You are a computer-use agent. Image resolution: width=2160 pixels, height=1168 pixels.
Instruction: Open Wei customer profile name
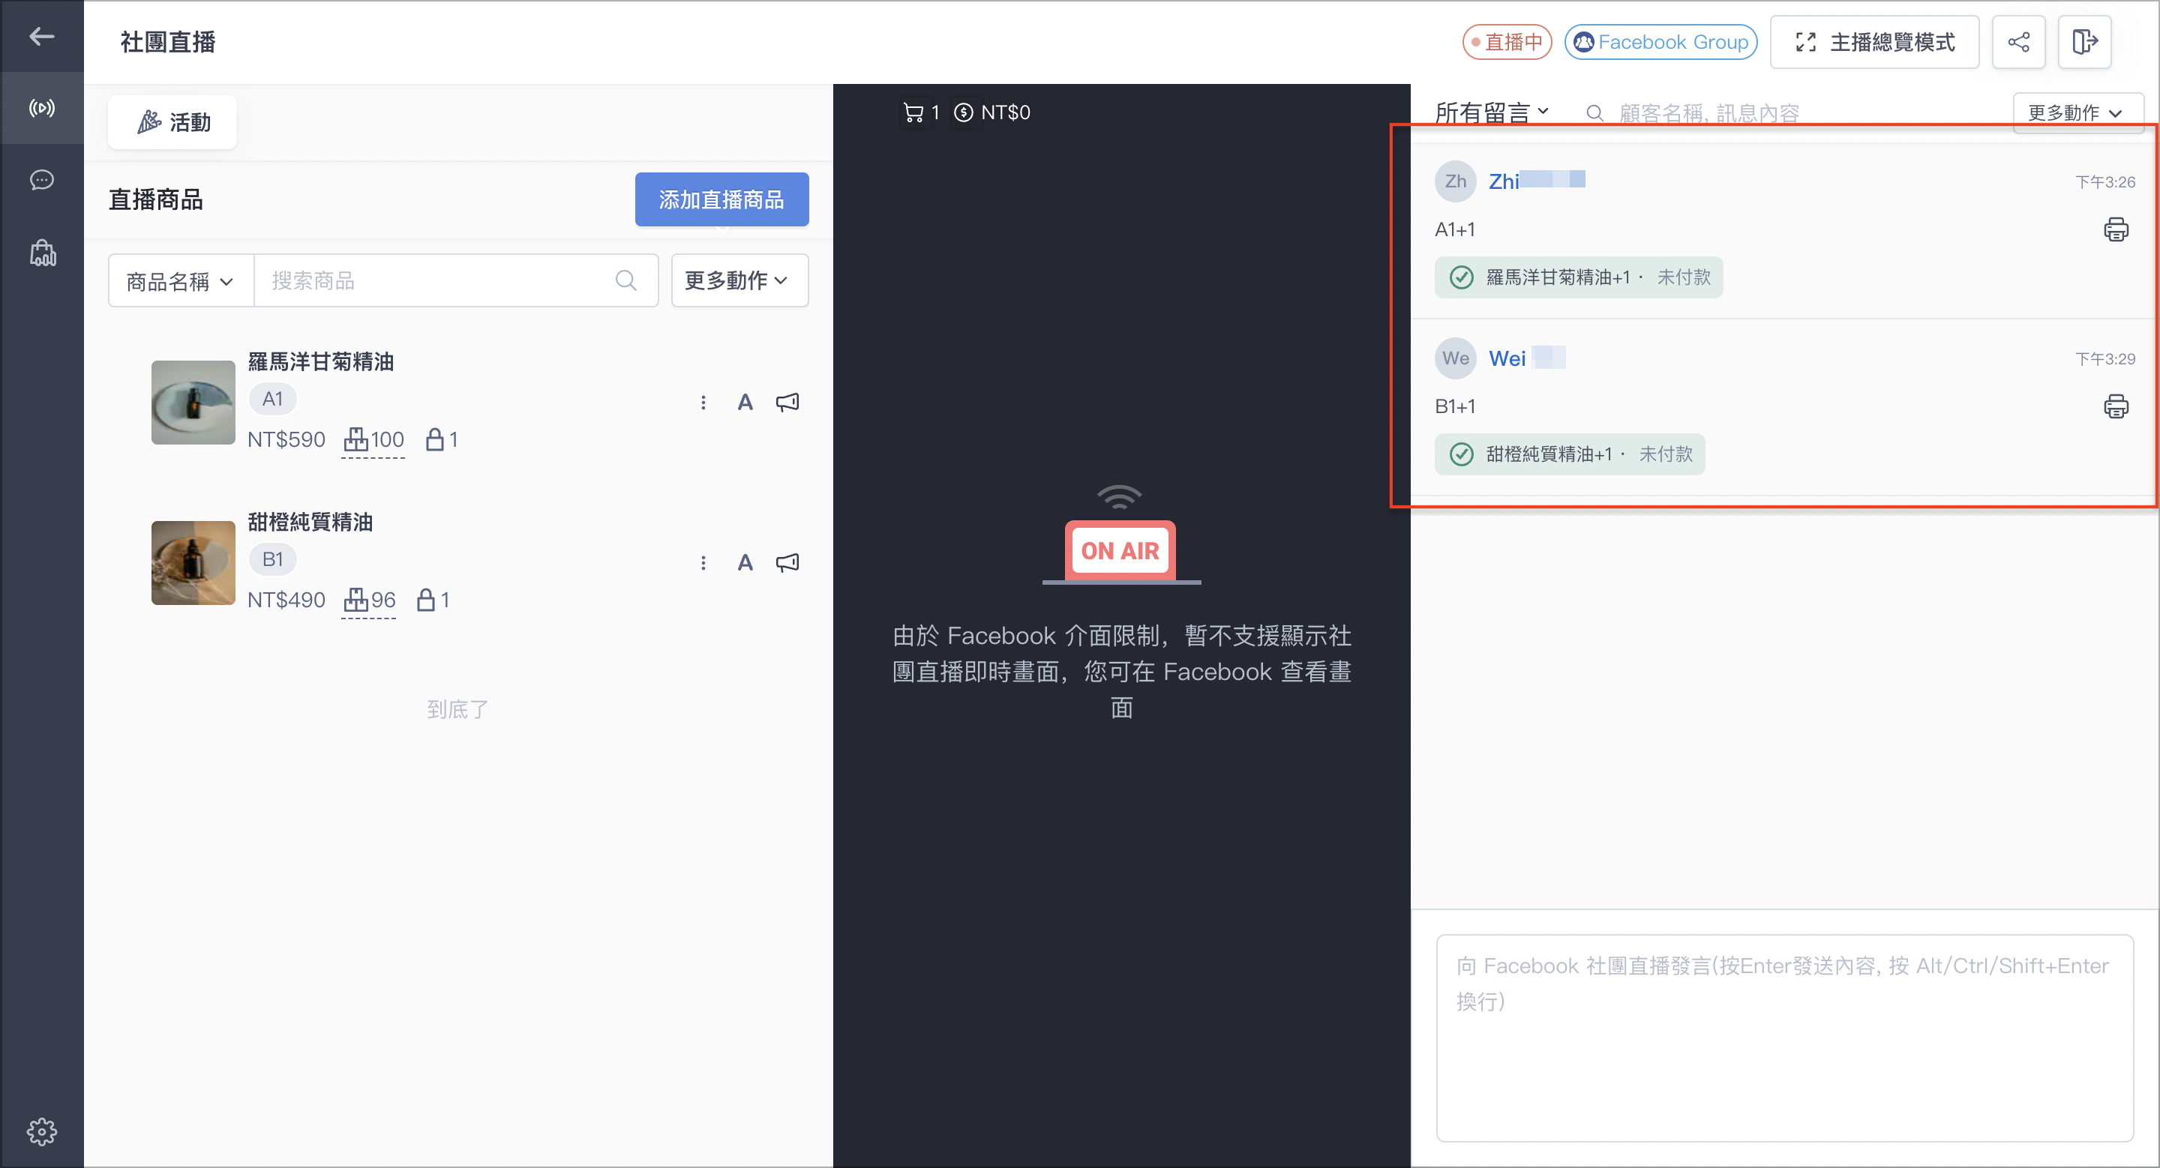1526,358
